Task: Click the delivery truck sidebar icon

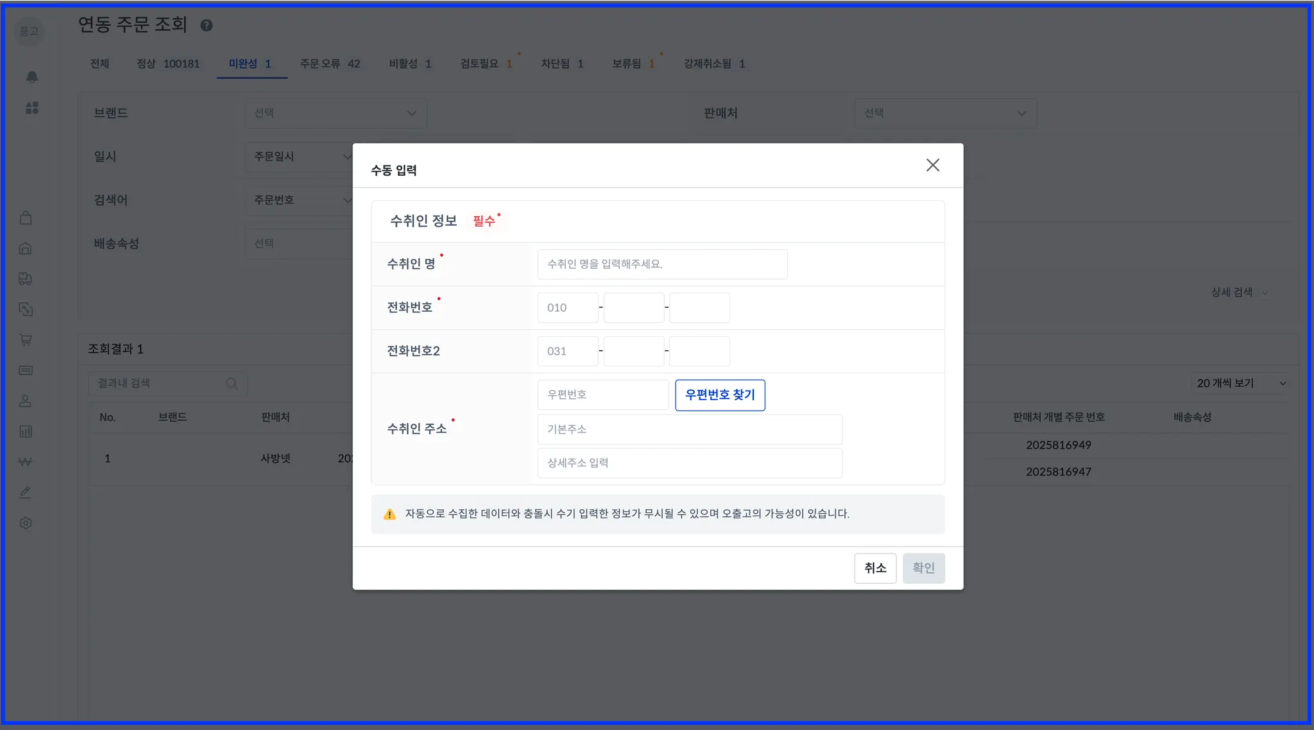Action: pos(26,279)
